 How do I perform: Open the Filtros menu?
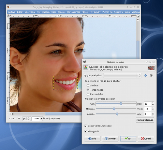pyautogui.click(x=84, y=12)
